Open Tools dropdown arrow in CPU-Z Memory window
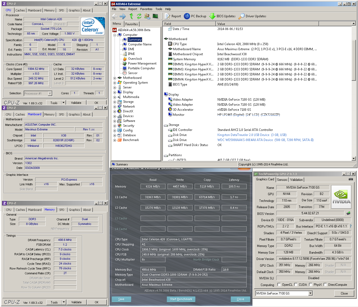 click(x=64, y=302)
